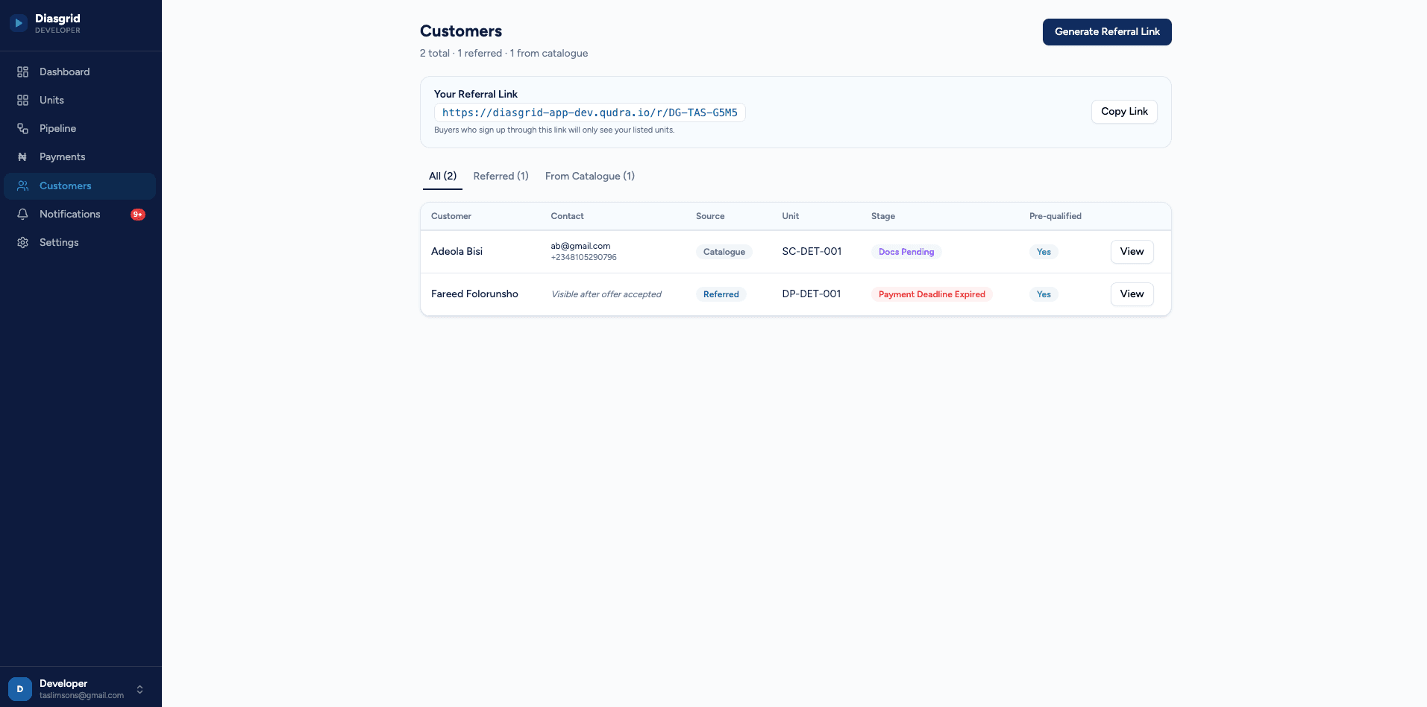1427x707 pixels.
Task: Click the Stage column header
Action: click(x=883, y=216)
